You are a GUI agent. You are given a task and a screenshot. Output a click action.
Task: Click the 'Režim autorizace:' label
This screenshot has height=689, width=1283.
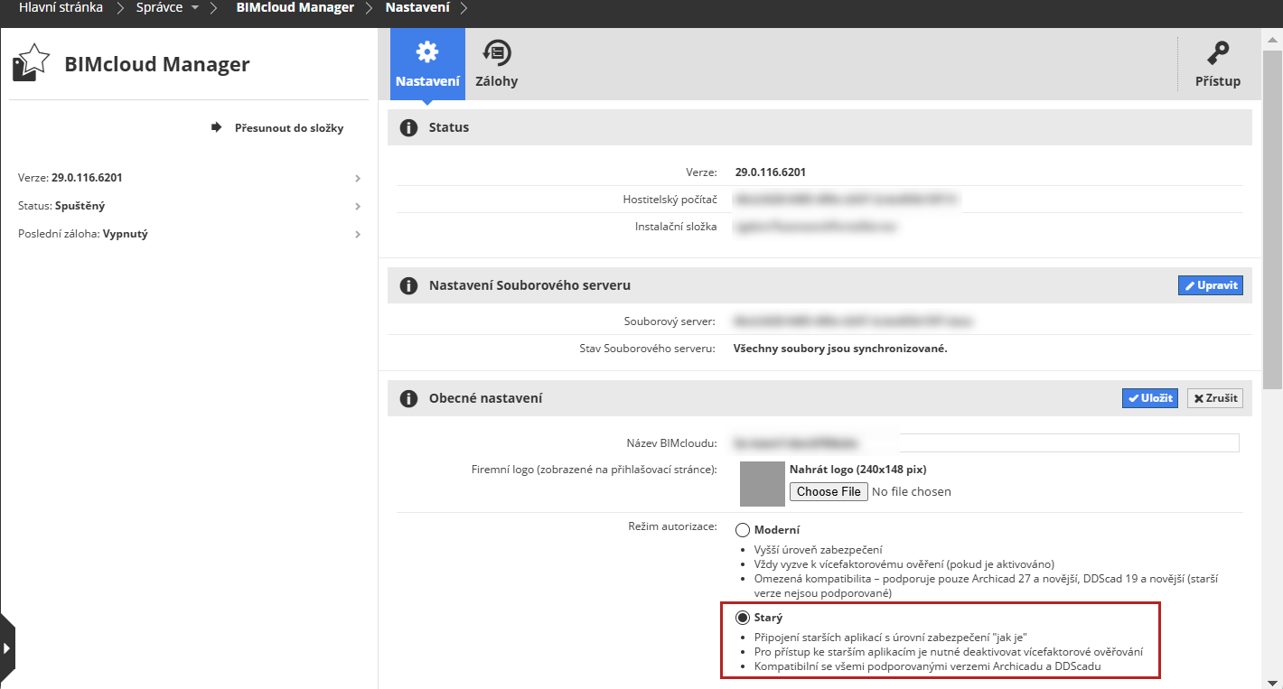[672, 526]
